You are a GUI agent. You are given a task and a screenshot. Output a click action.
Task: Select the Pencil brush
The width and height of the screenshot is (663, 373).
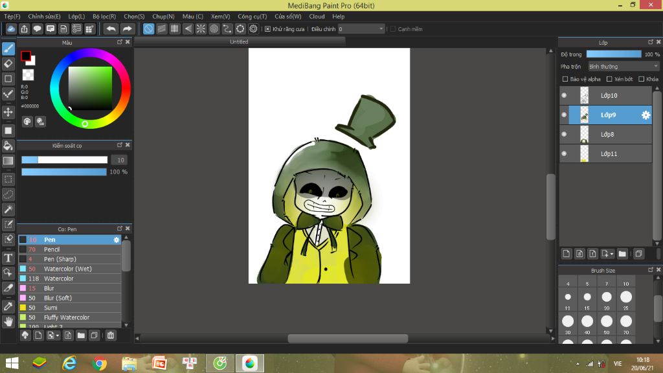tap(70, 249)
